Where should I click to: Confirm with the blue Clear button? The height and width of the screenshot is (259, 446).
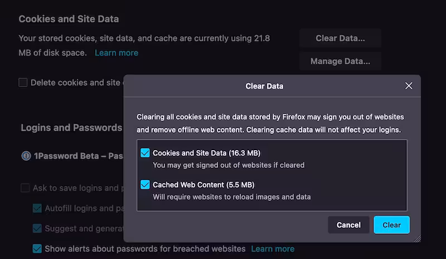391,225
